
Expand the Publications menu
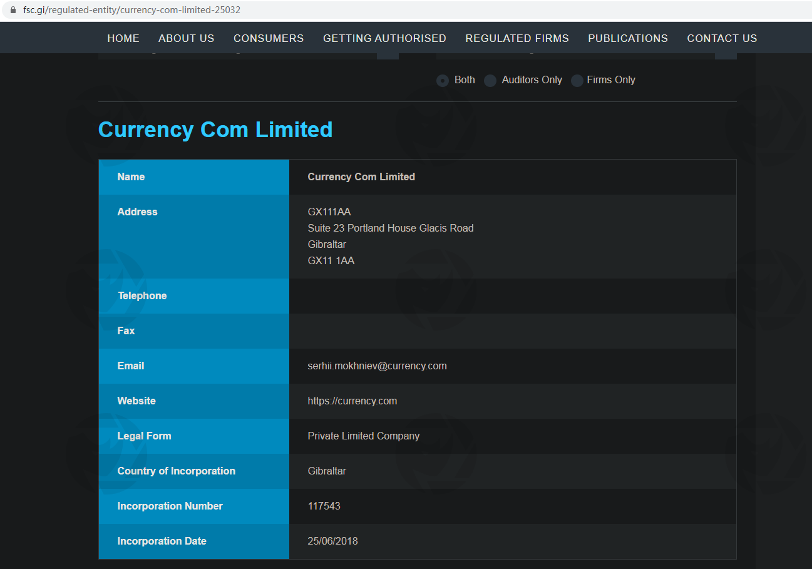click(x=628, y=38)
